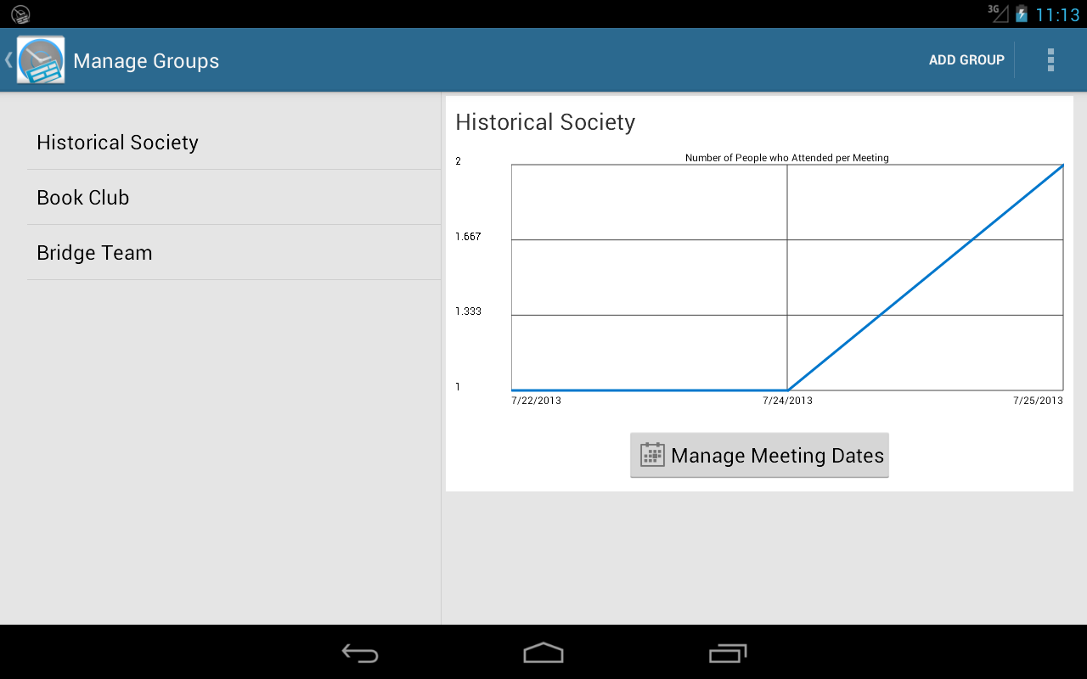This screenshot has width=1087, height=679.
Task: Click the Historical Society heading above chart
Action: [545, 122]
